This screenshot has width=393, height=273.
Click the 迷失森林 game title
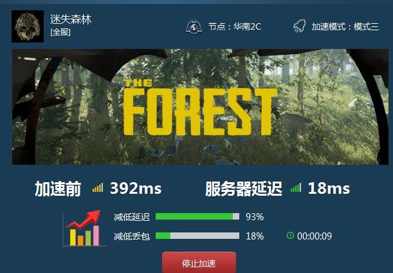[71, 19]
